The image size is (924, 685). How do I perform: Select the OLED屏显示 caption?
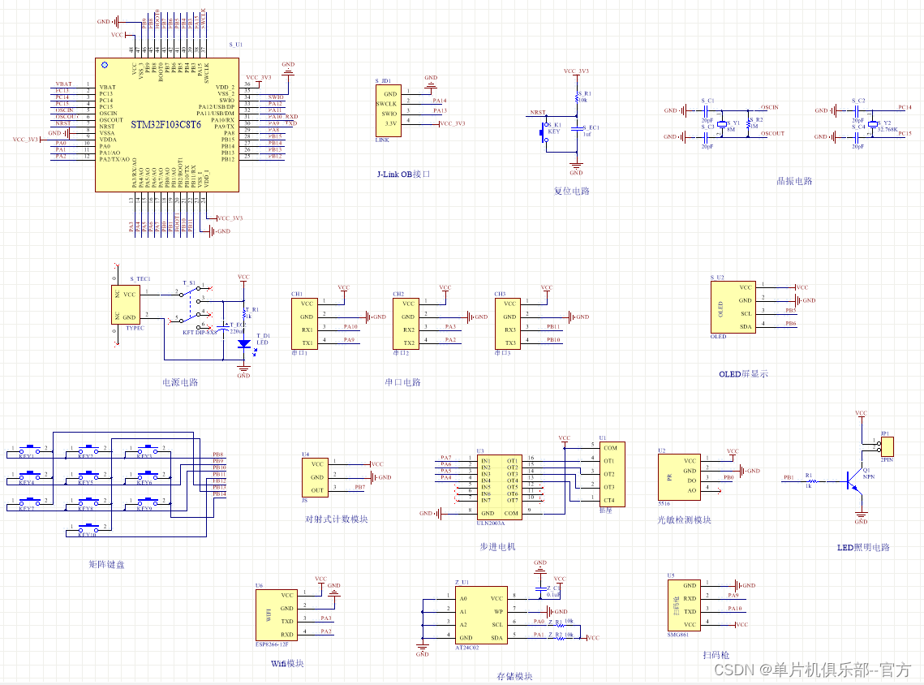click(x=744, y=373)
